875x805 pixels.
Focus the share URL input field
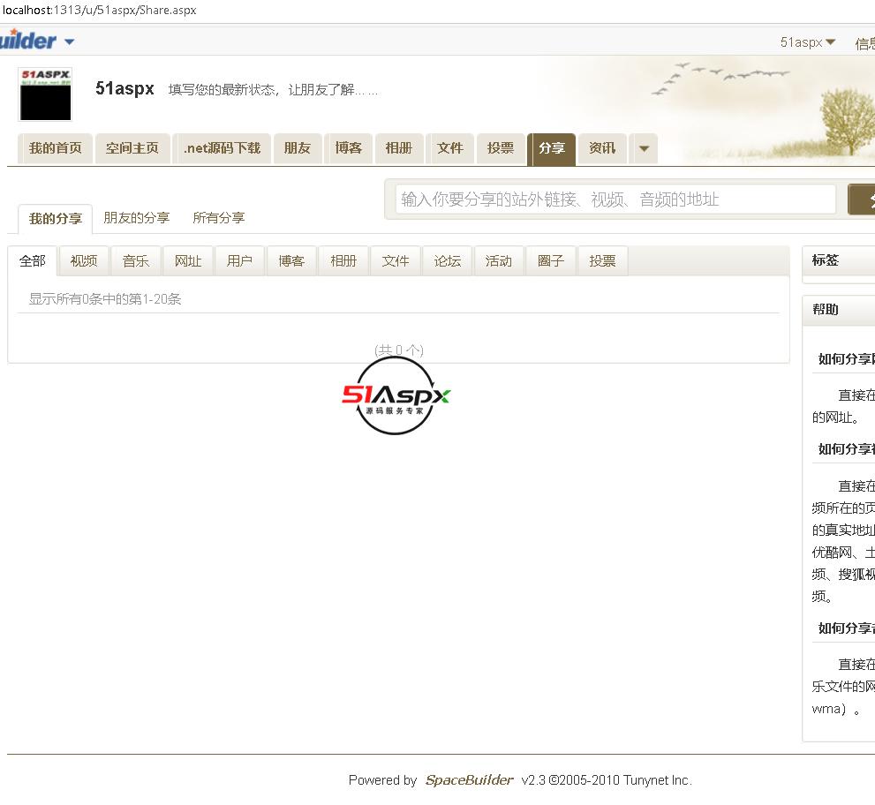(615, 199)
